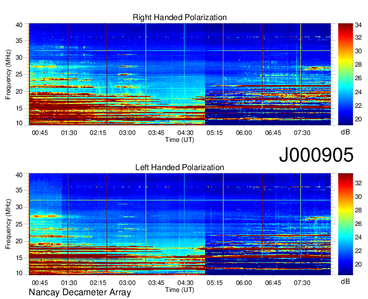Click the 32 value on Left Handed colorbar
Viewport: 368px width, 299px height.
click(358, 183)
